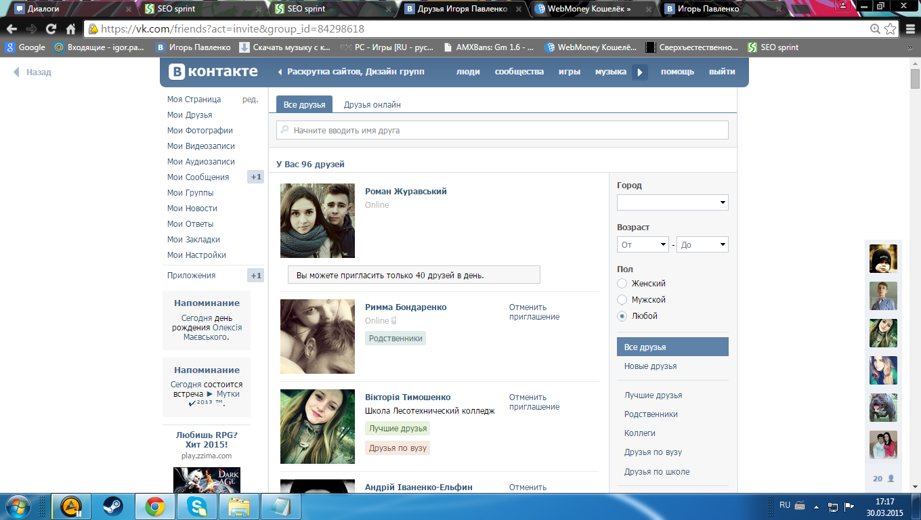Reload the page with refresh icon
Image resolution: width=921 pixels, height=520 pixels.
click(x=51, y=29)
